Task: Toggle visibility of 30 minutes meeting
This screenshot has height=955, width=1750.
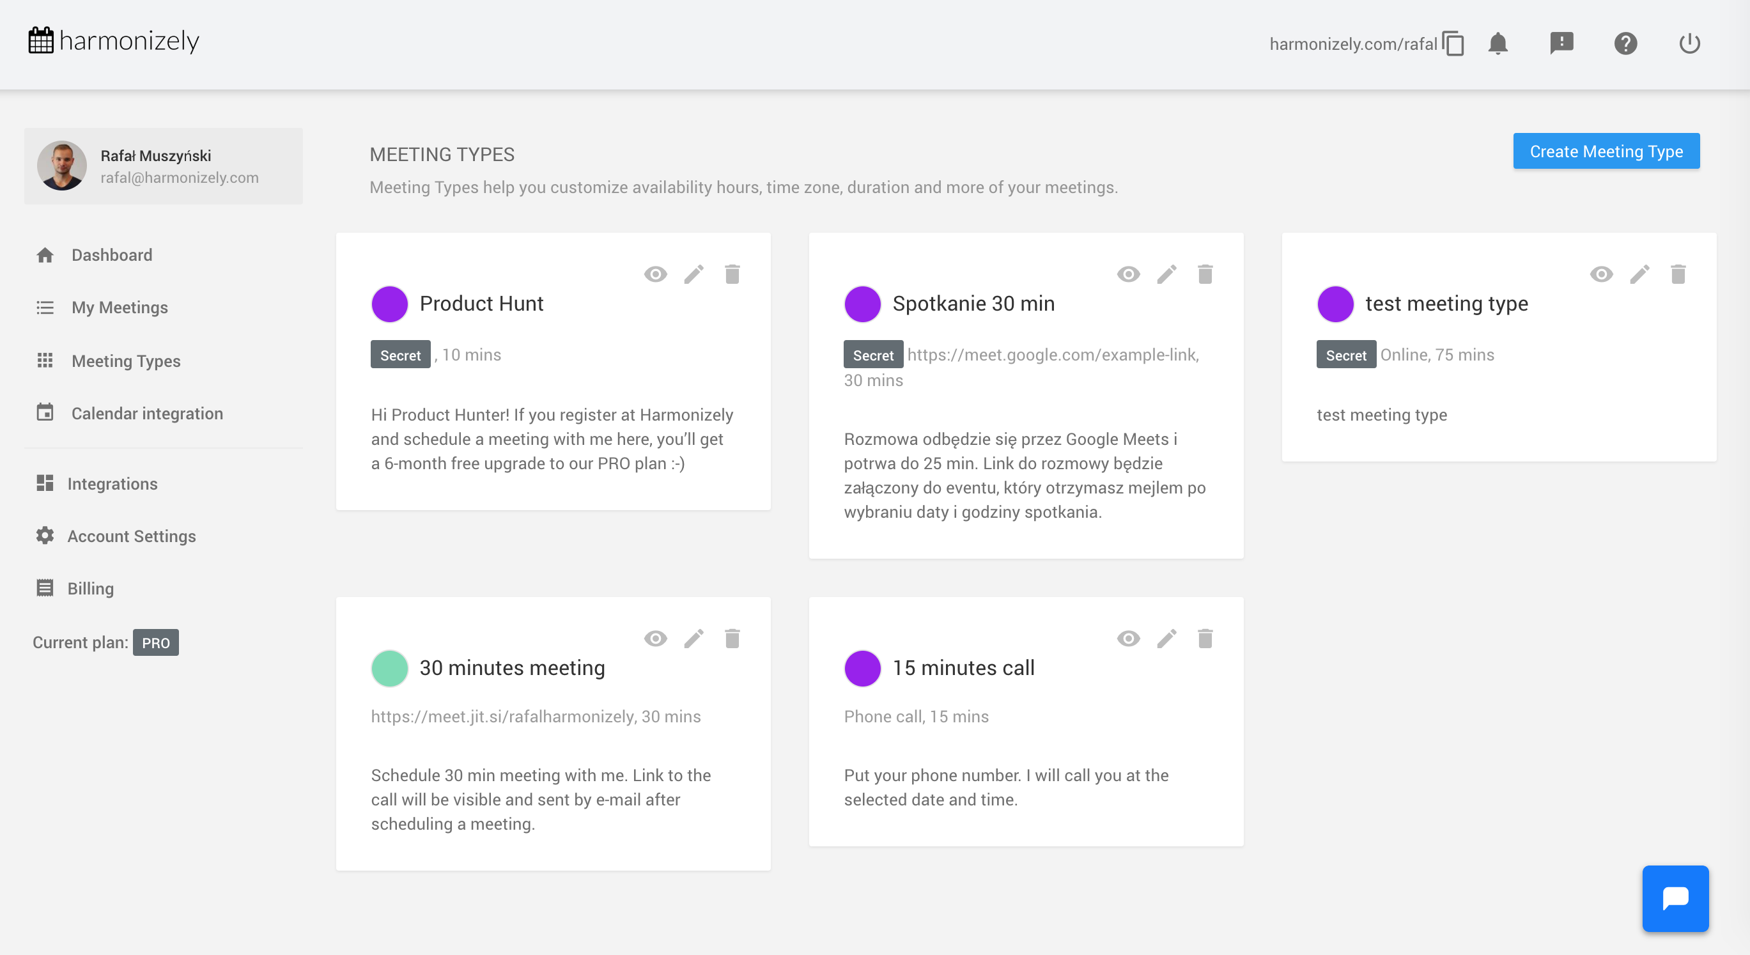Action: click(655, 639)
